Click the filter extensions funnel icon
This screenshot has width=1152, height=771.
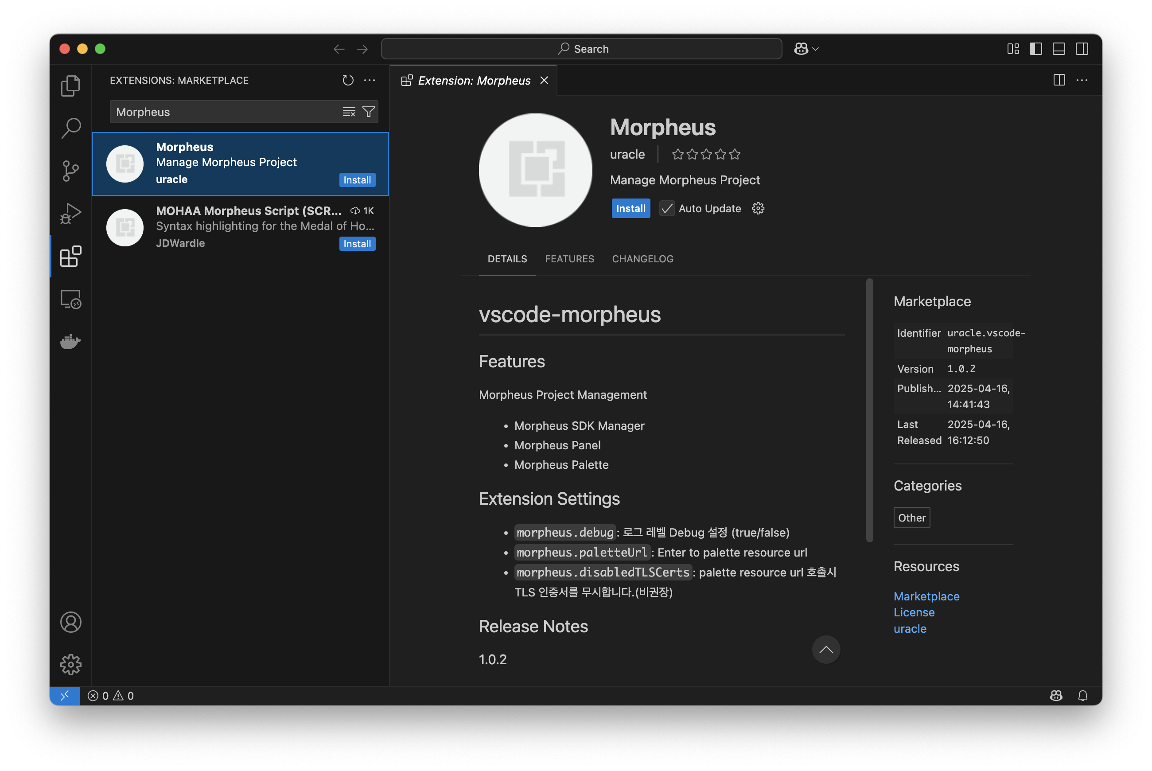pos(368,112)
